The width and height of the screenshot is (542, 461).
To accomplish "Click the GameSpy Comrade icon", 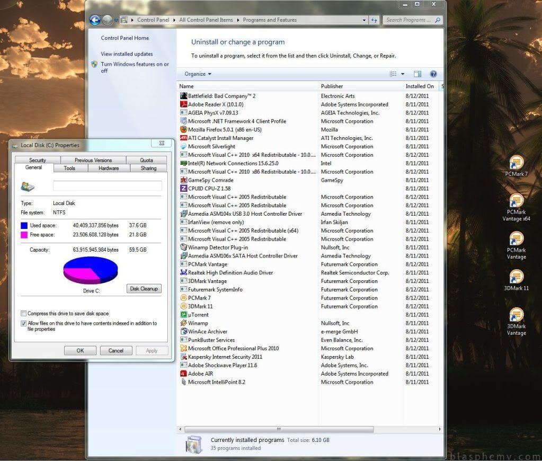I will (183, 180).
